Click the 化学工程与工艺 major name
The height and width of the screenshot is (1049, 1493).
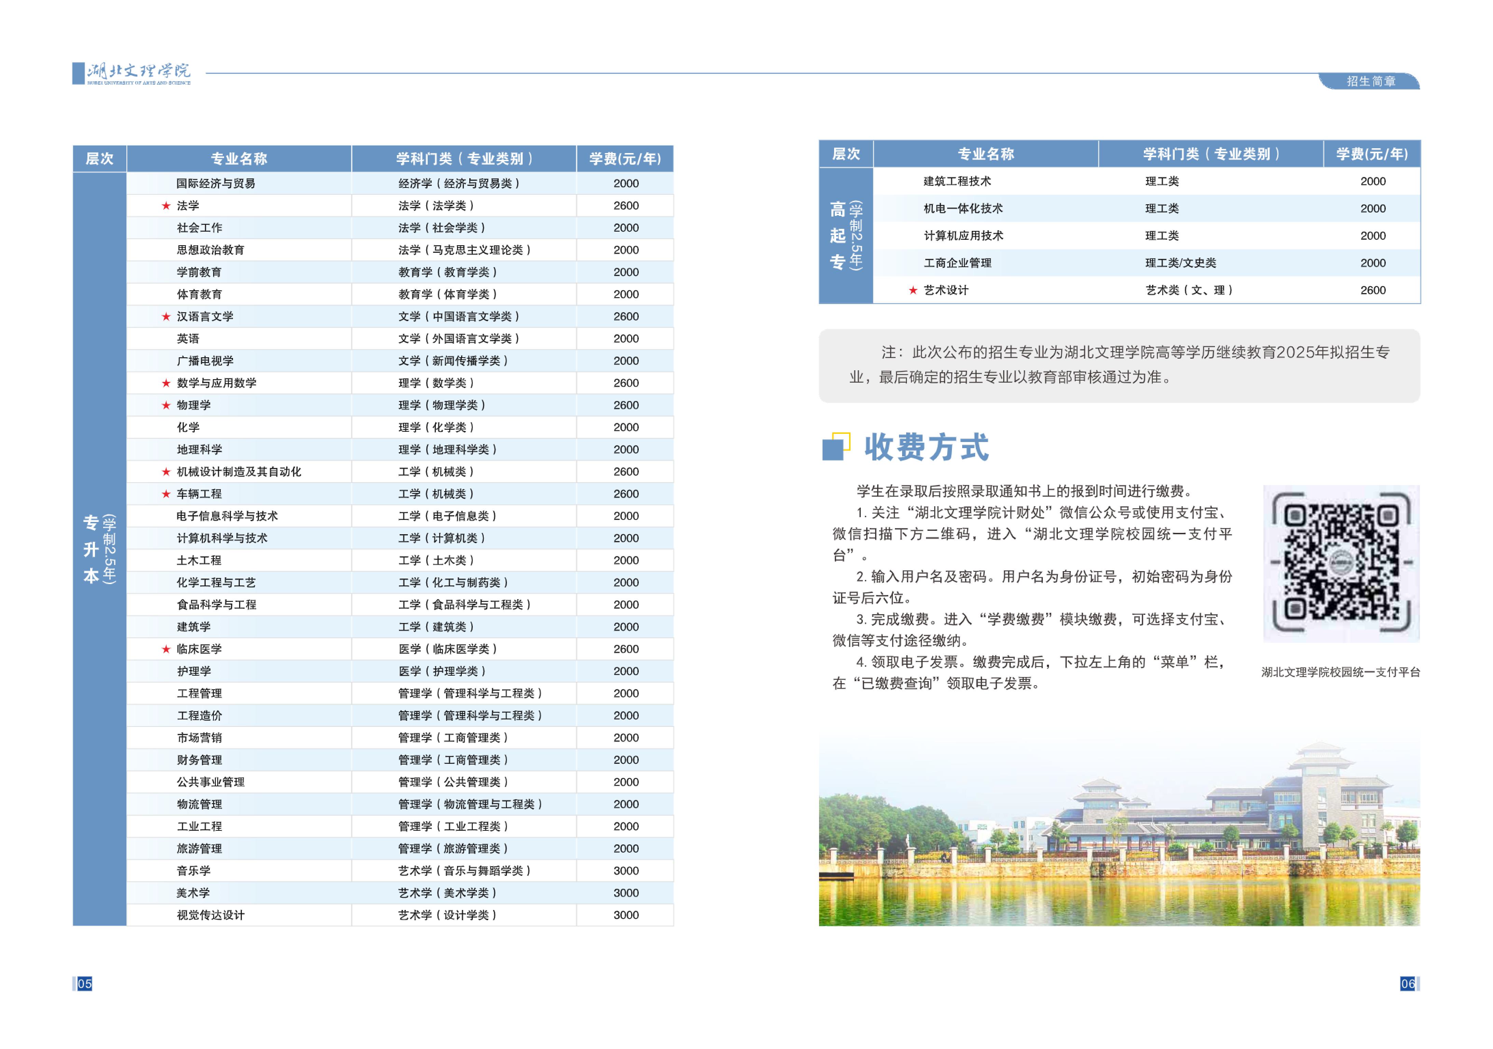pyautogui.click(x=216, y=582)
